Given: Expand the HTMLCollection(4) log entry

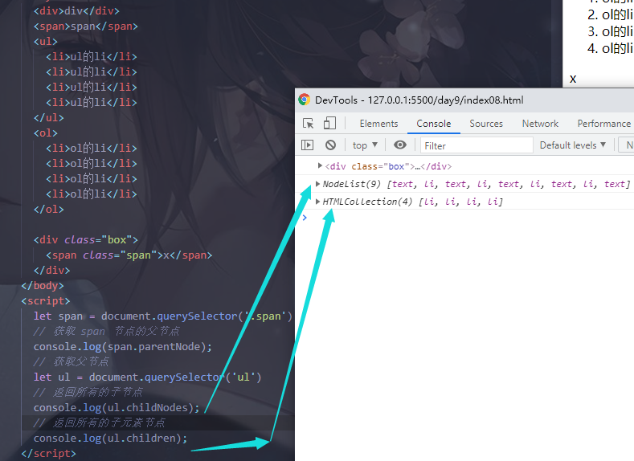Looking at the screenshot, I should pyautogui.click(x=318, y=202).
